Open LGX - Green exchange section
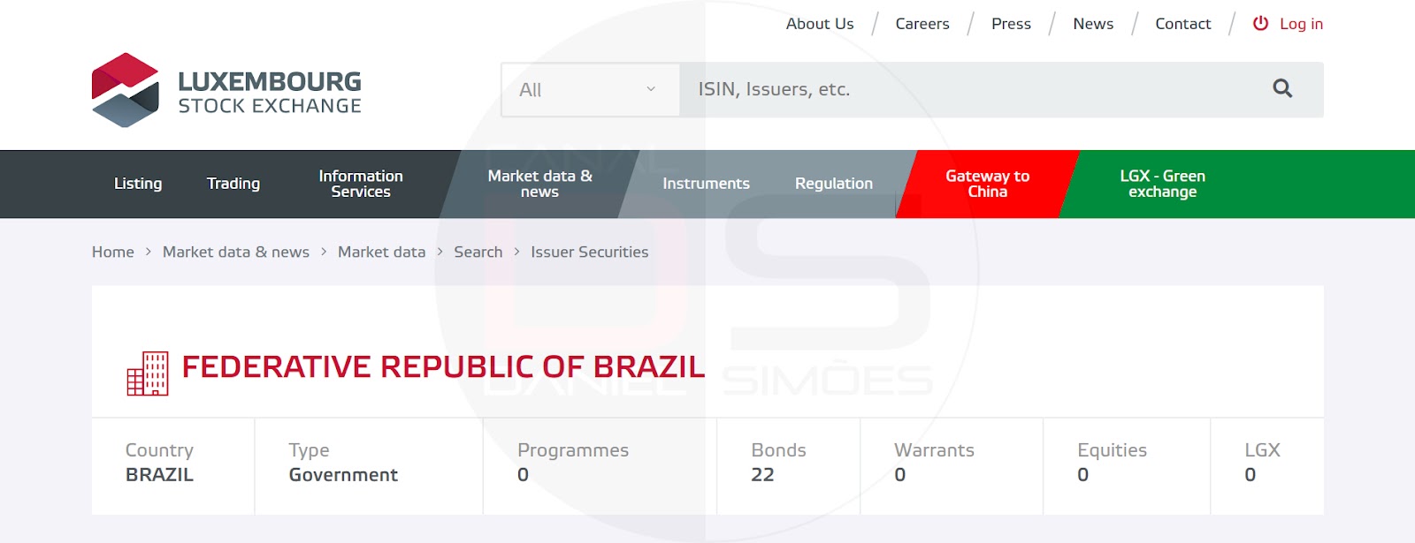Viewport: 1415px width, 543px height. [1162, 184]
